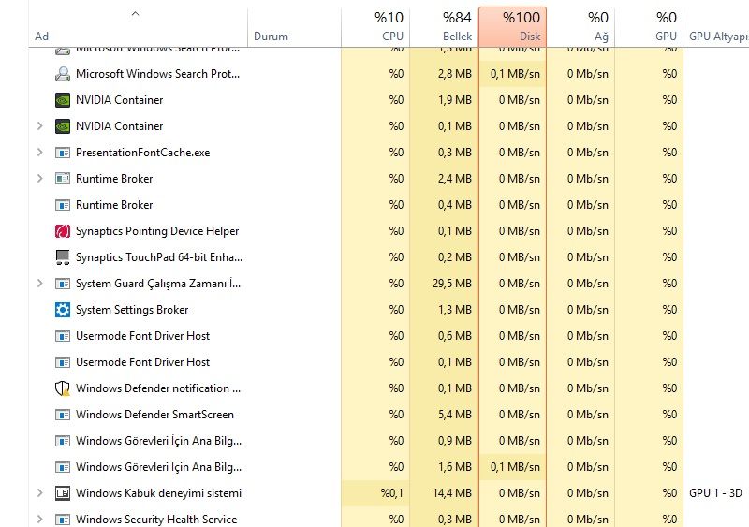Click the 2,8 MB memory value
The image size is (749, 527).
(455, 74)
